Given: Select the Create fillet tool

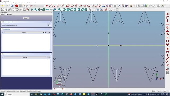Looking at the screenshot, I should pyautogui.click(x=89, y=6).
